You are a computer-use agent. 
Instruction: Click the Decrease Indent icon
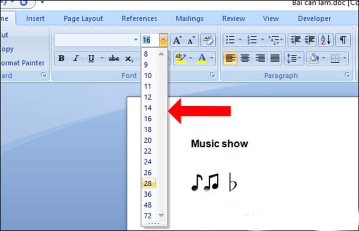295,40
